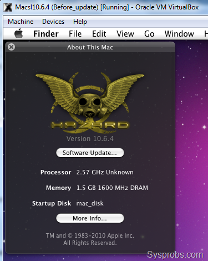
Task: Click the Startup Disk label
Action: [52, 203]
